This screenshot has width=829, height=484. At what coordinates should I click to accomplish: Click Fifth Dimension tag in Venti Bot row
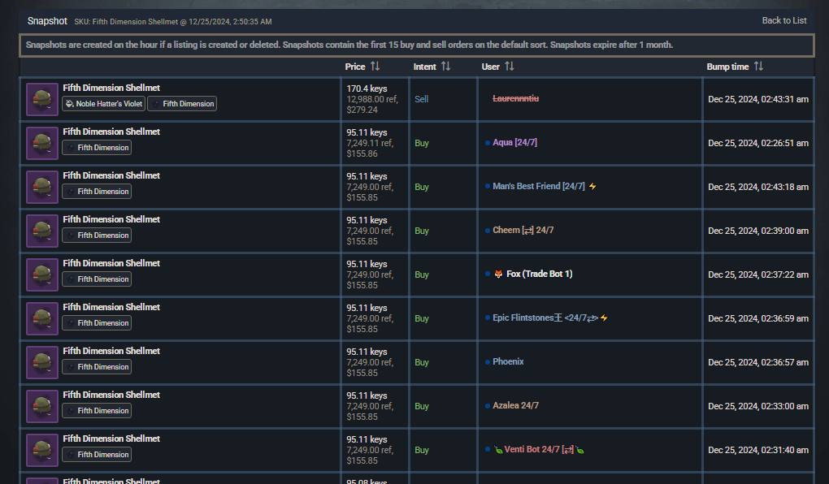[97, 455]
